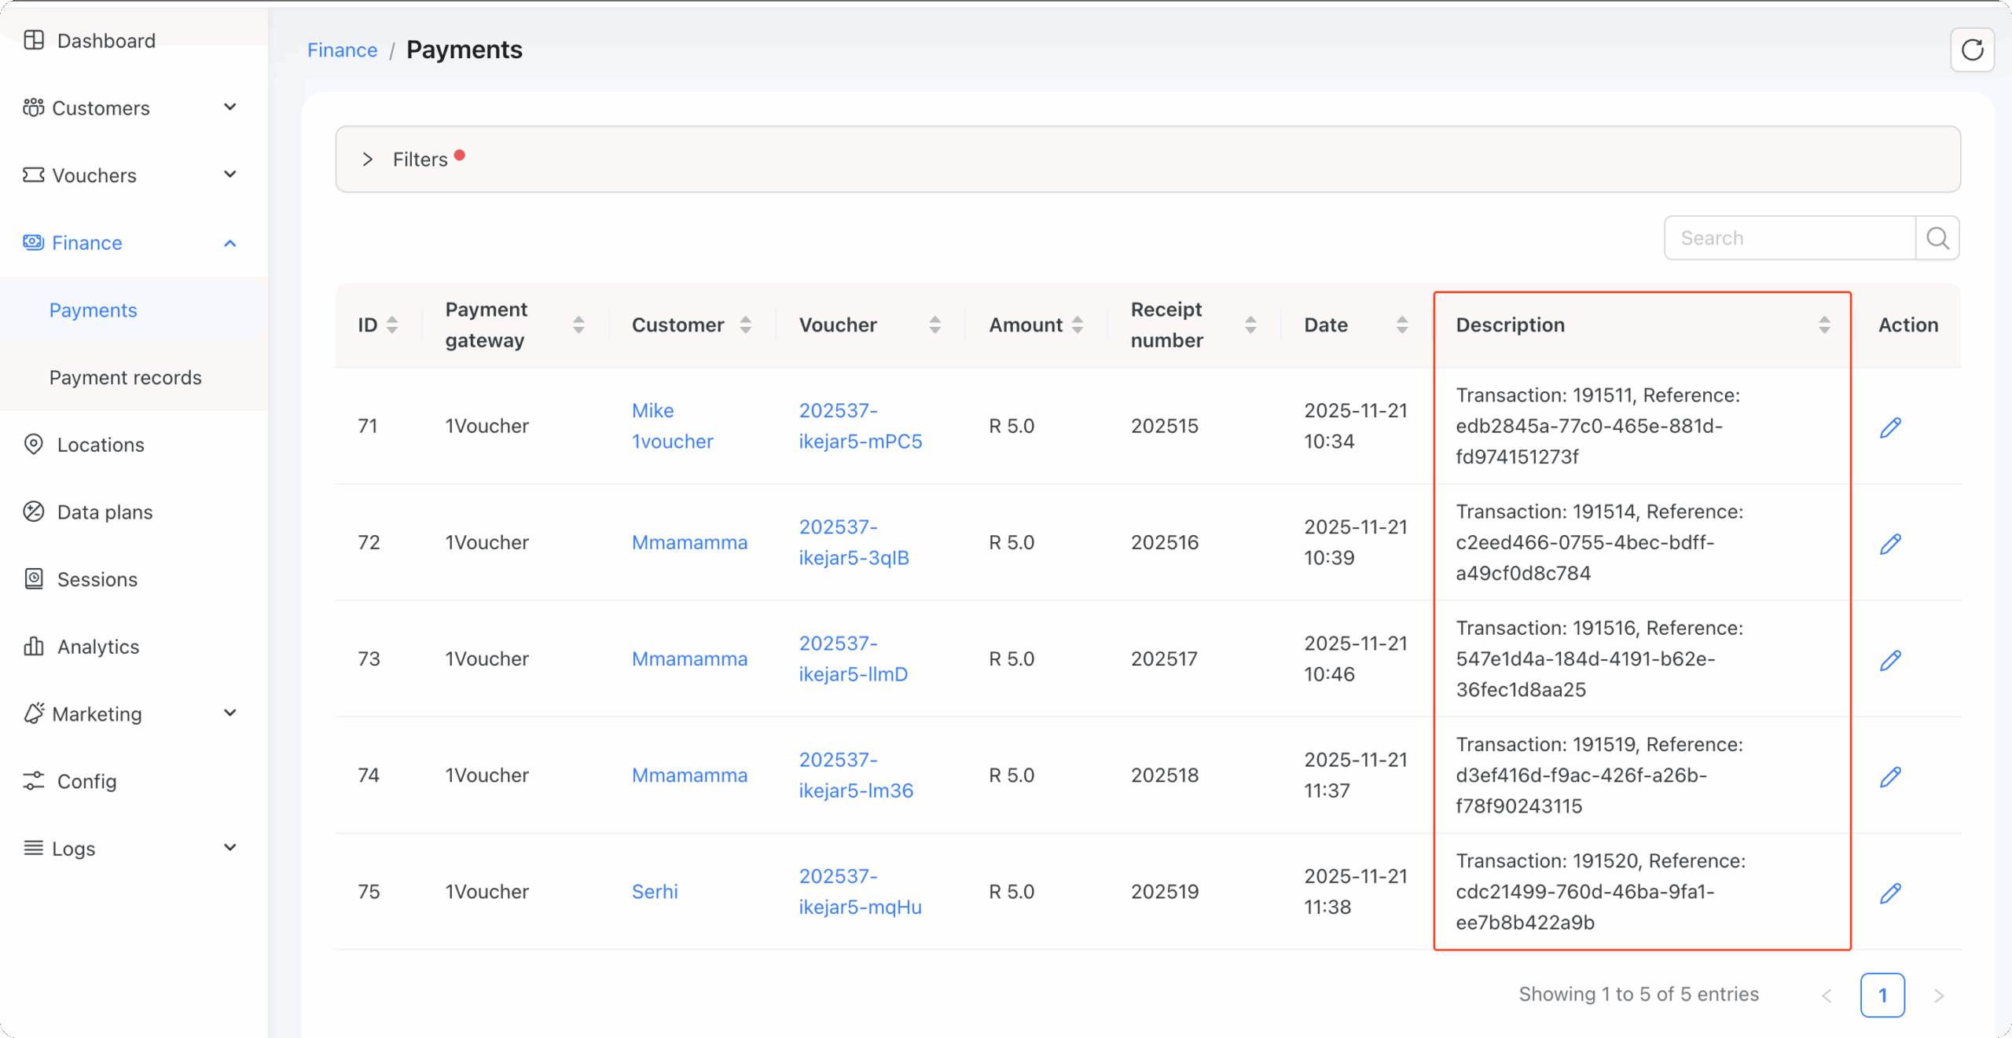Select Payments in the Finance submenu
This screenshot has height=1038, width=2012.
pos(93,310)
